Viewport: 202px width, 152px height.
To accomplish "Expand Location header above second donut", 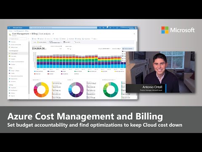I will (x=70, y=80).
